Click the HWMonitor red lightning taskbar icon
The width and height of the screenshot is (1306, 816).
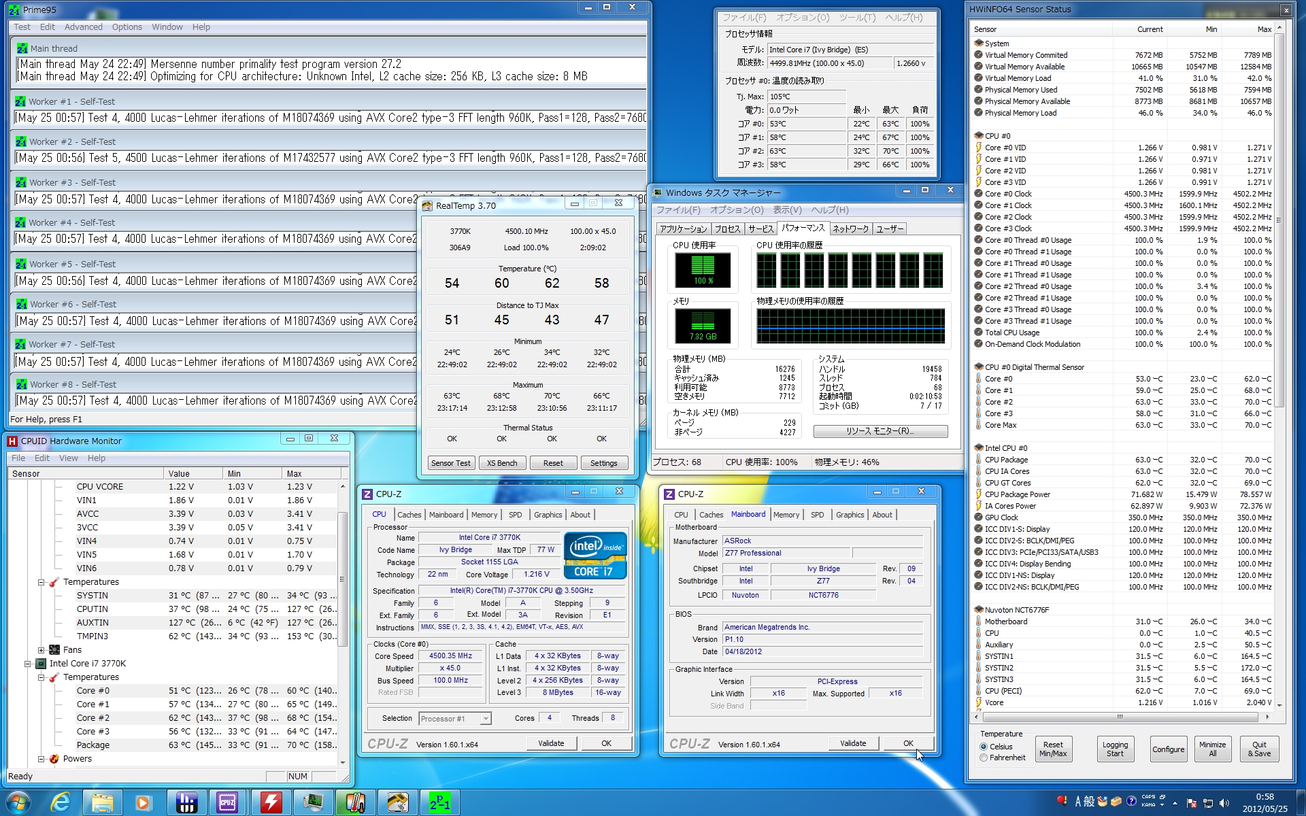point(271,802)
